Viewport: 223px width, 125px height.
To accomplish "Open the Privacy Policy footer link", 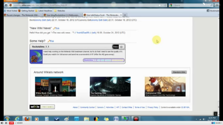I will tap(153, 107).
